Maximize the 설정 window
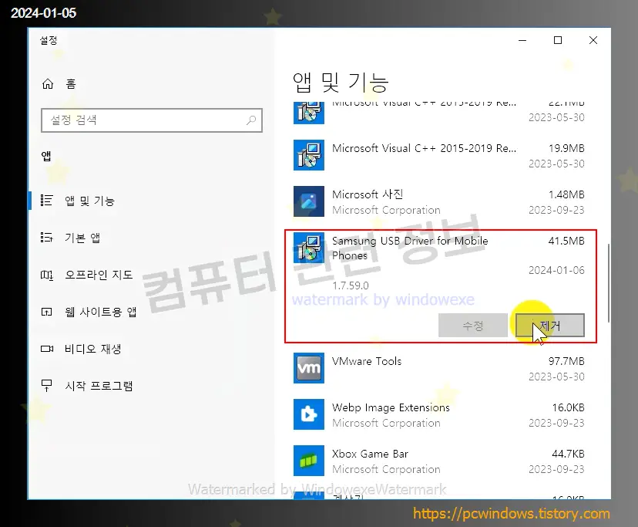This screenshot has width=638, height=527. 558,40
